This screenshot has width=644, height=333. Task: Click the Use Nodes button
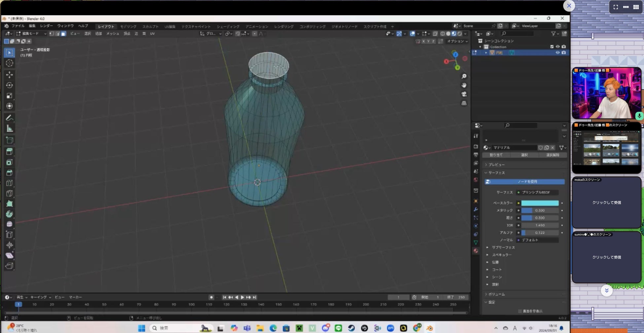pos(524,182)
